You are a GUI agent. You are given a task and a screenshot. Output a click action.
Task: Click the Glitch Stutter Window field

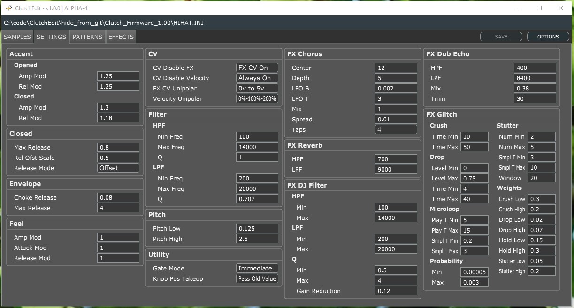541,178
